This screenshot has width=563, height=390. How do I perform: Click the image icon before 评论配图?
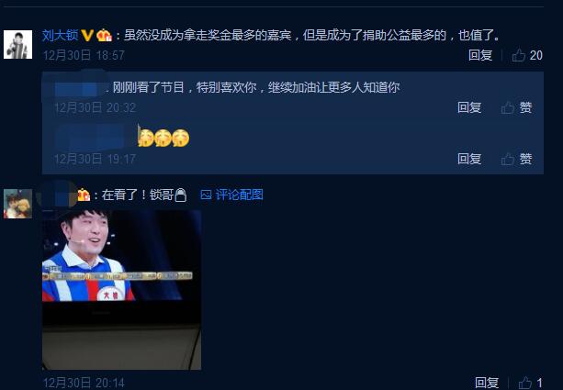(x=206, y=195)
